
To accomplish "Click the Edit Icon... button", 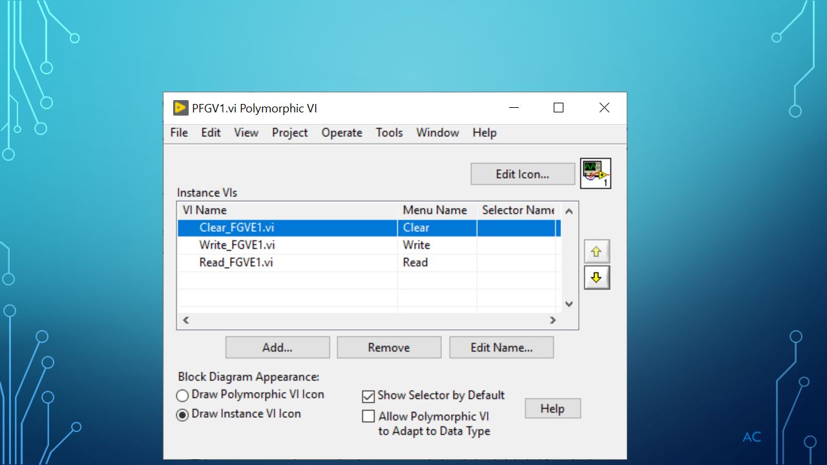I will pyautogui.click(x=522, y=174).
